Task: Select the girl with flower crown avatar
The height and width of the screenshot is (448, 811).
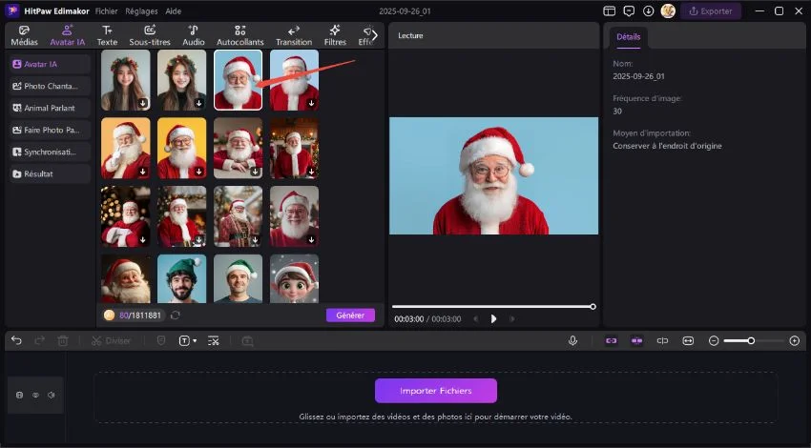Action: pyautogui.click(x=126, y=80)
